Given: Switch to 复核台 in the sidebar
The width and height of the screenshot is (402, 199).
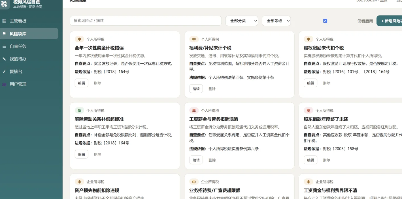Looking at the screenshot, I should pos(29,72).
